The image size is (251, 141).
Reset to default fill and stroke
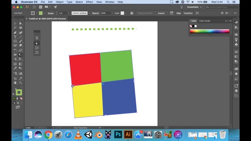click(14, 94)
